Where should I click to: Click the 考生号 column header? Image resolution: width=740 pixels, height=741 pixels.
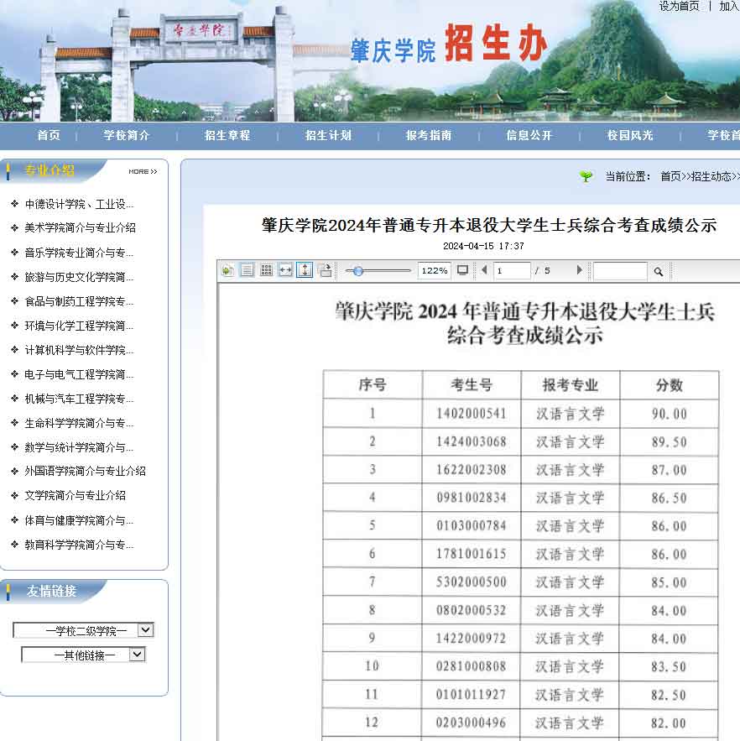click(x=472, y=384)
